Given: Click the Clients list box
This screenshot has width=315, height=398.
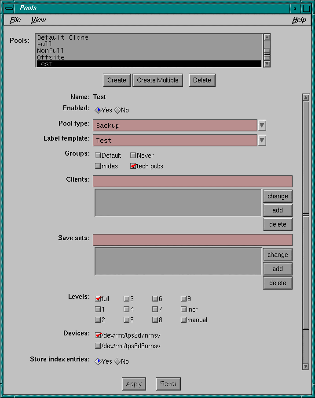Looking at the screenshot, I should (178, 203).
